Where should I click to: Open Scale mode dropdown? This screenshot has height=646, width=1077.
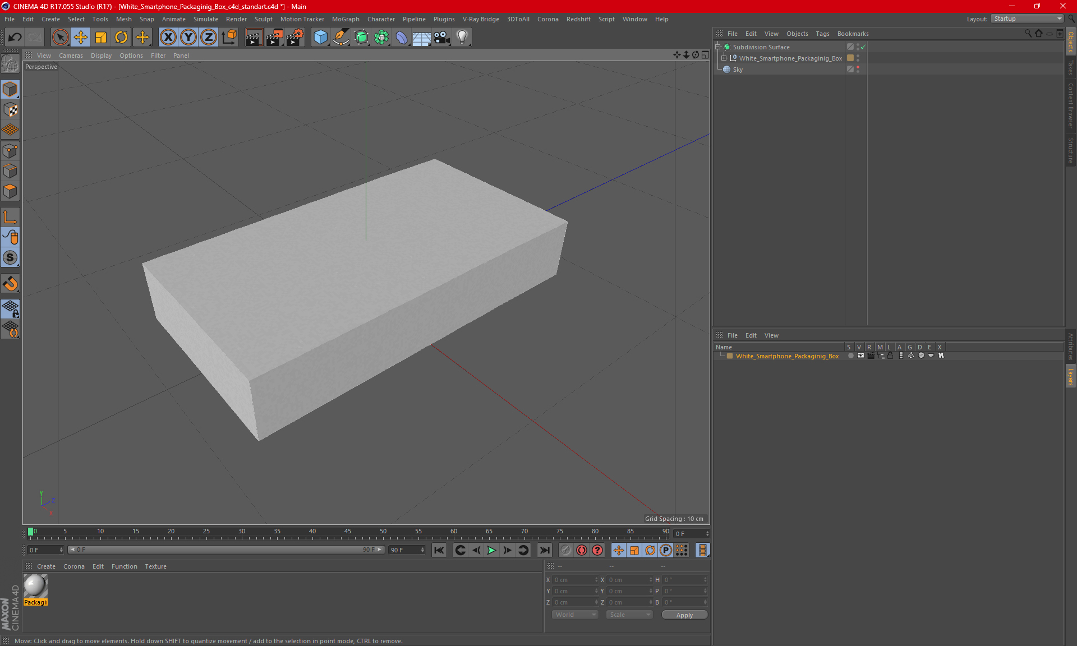coord(629,615)
